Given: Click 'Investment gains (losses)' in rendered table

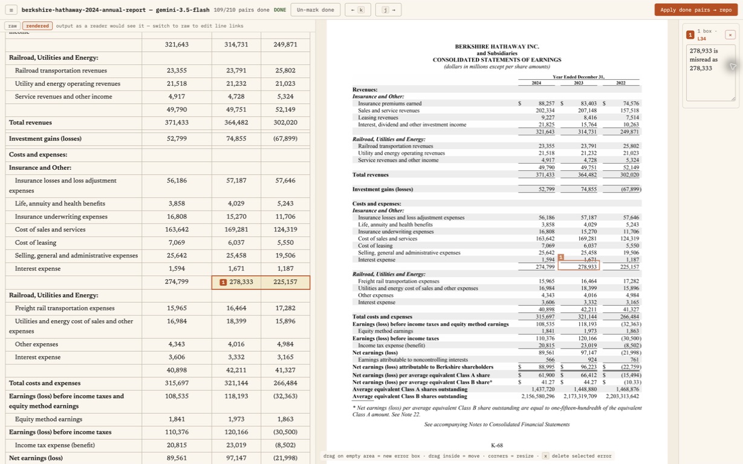Looking at the screenshot, I should pyautogui.click(x=45, y=139).
